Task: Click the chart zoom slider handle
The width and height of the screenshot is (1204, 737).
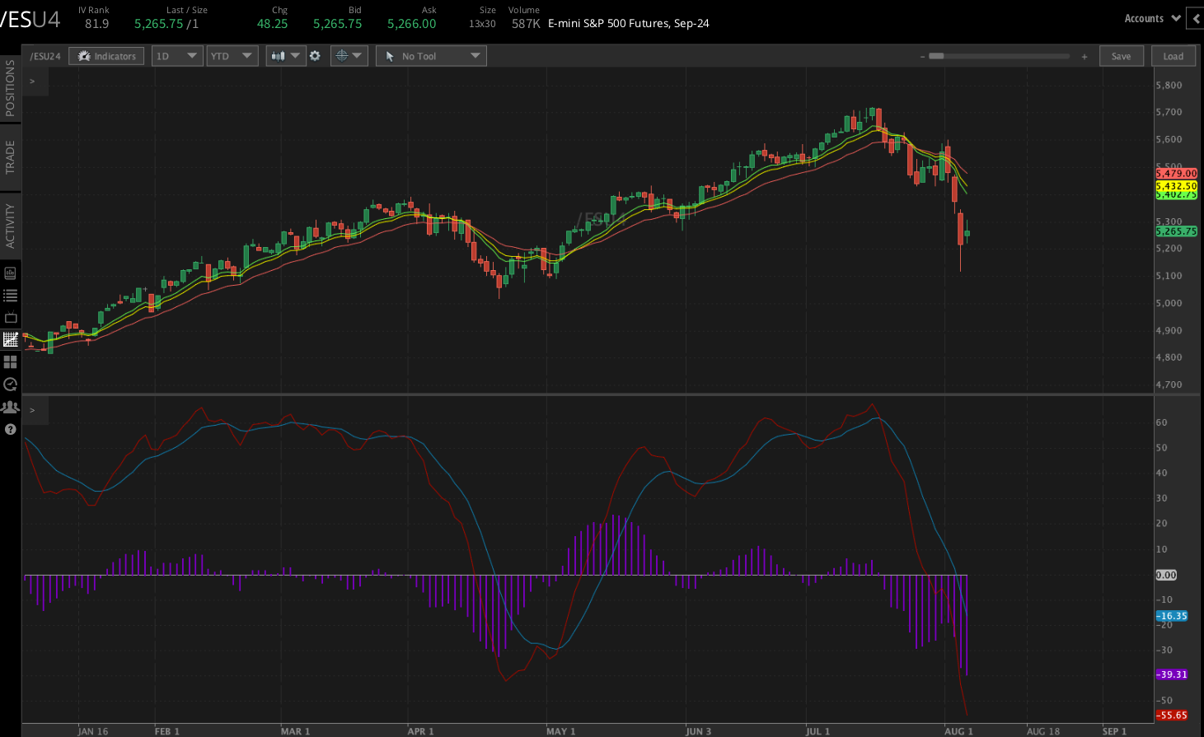Action: [936, 56]
